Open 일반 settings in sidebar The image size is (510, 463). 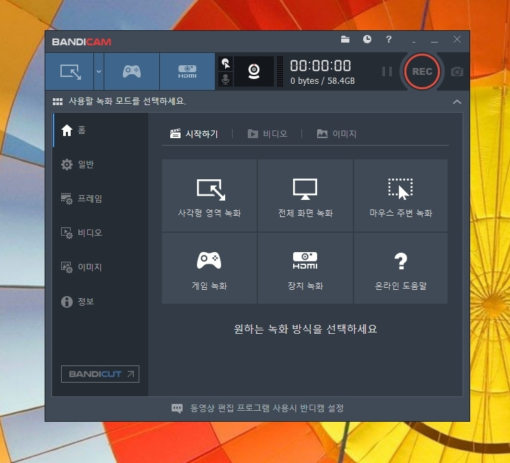coord(100,164)
